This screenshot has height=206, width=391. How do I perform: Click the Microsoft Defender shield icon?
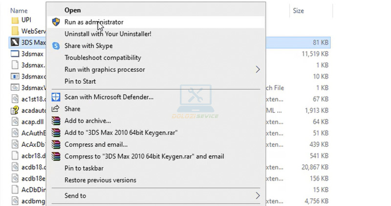pyautogui.click(x=56, y=97)
